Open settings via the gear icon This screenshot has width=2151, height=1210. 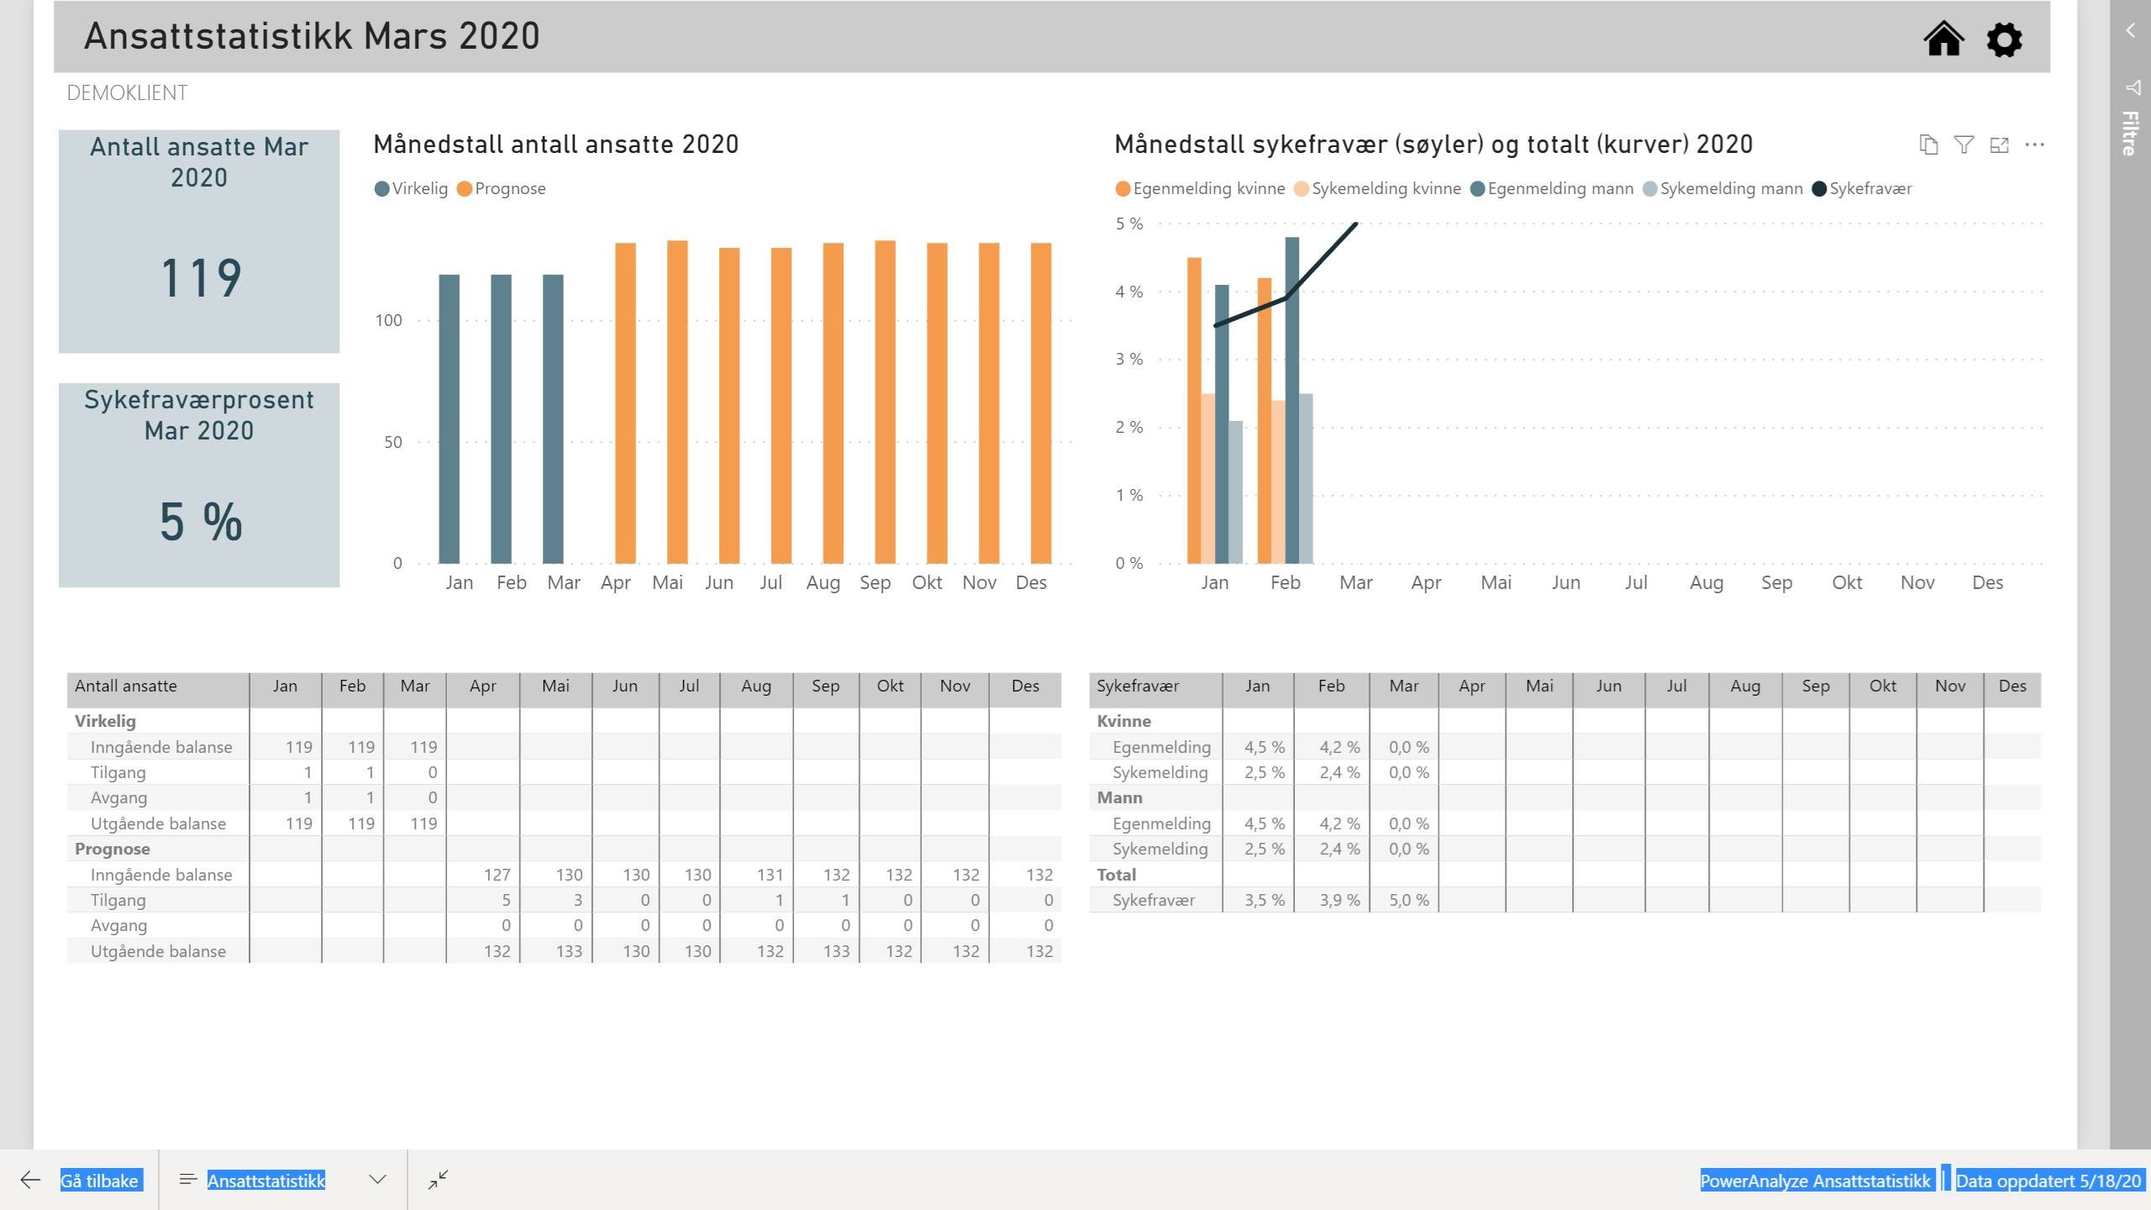pyautogui.click(x=2004, y=39)
